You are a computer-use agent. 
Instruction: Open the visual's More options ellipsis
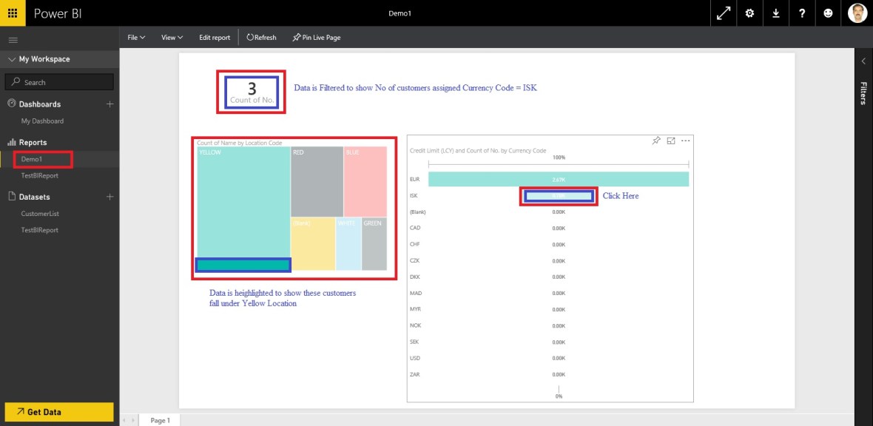click(x=685, y=140)
